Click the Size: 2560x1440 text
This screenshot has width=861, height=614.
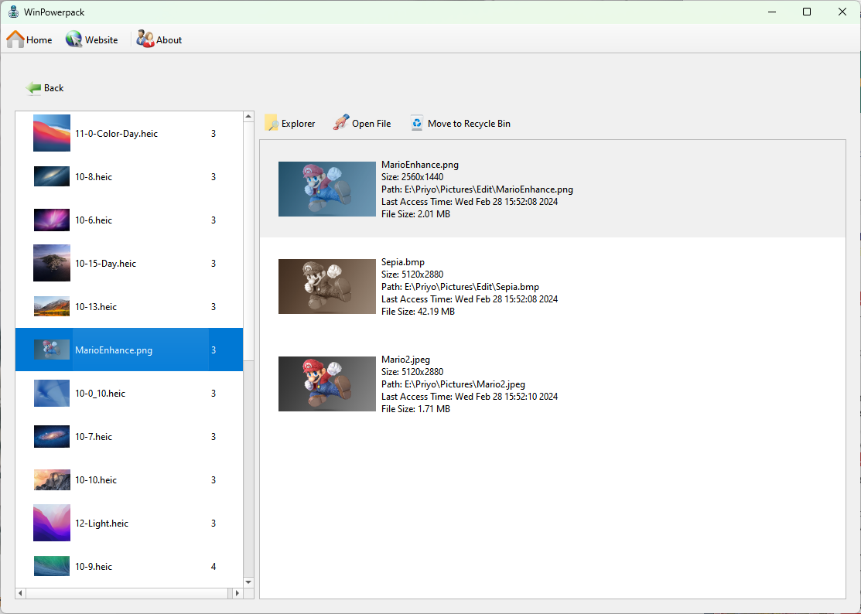point(412,176)
